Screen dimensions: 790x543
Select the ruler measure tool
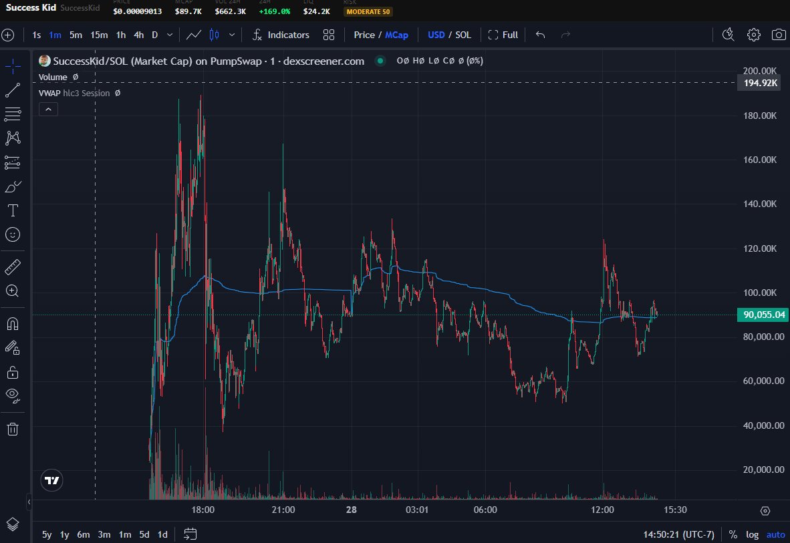coord(13,267)
